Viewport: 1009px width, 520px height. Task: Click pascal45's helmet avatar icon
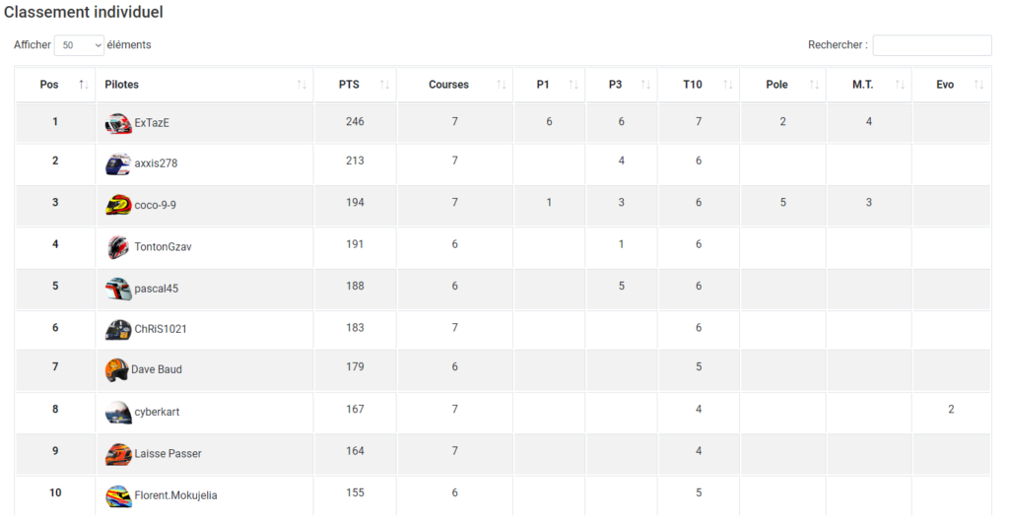[118, 289]
